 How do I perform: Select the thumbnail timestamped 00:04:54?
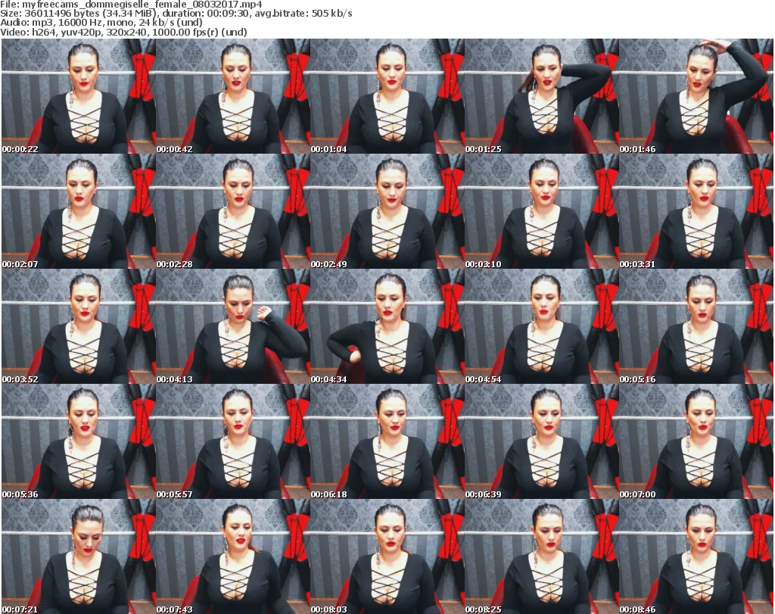[542, 327]
